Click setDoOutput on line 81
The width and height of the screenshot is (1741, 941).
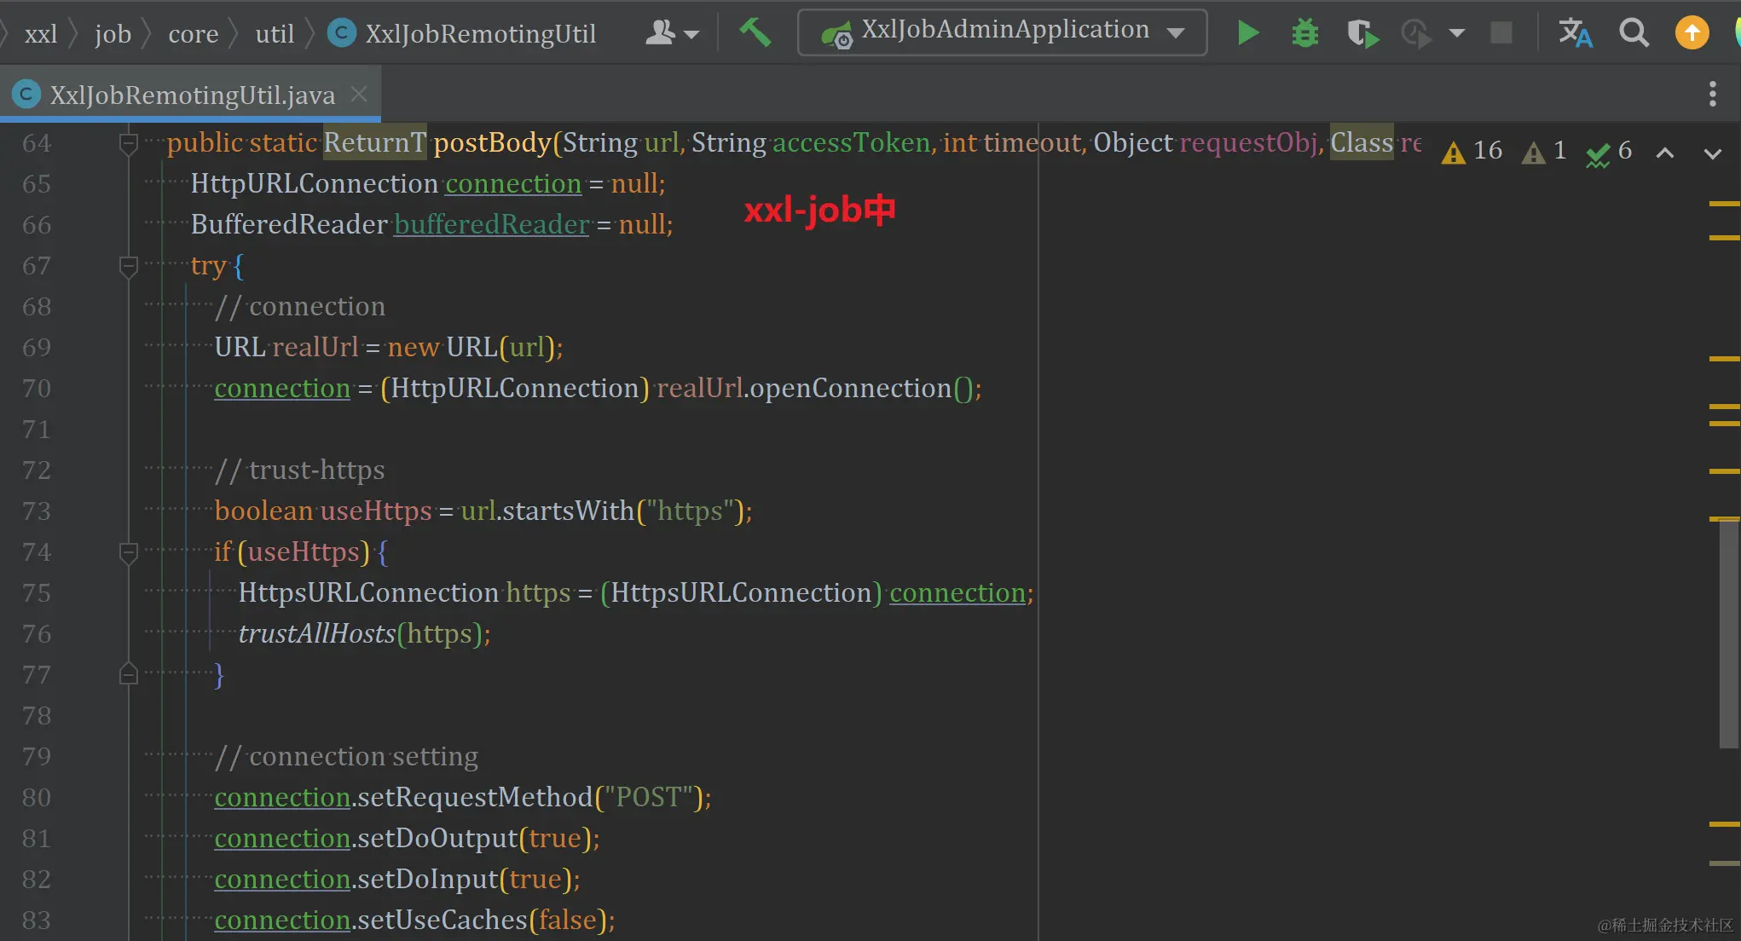pyautogui.click(x=437, y=838)
